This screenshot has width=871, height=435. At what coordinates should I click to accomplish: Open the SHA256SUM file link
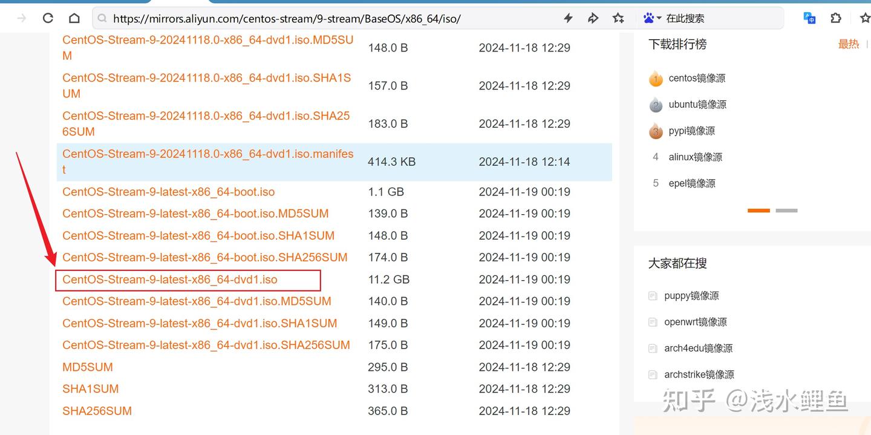coord(97,410)
